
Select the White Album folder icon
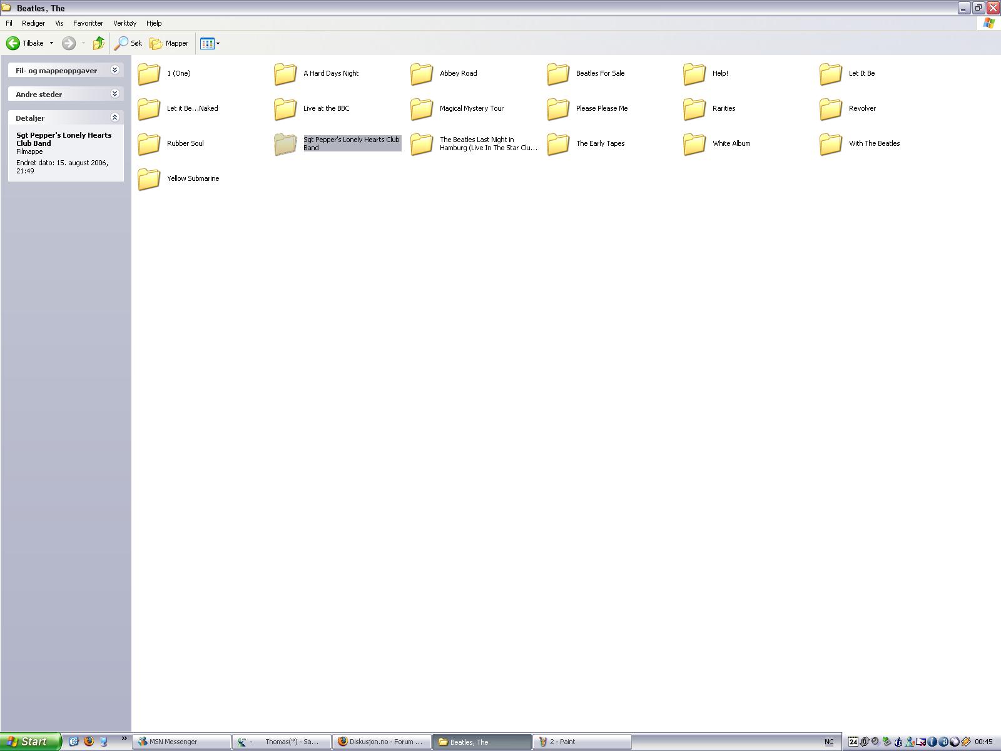(x=694, y=143)
